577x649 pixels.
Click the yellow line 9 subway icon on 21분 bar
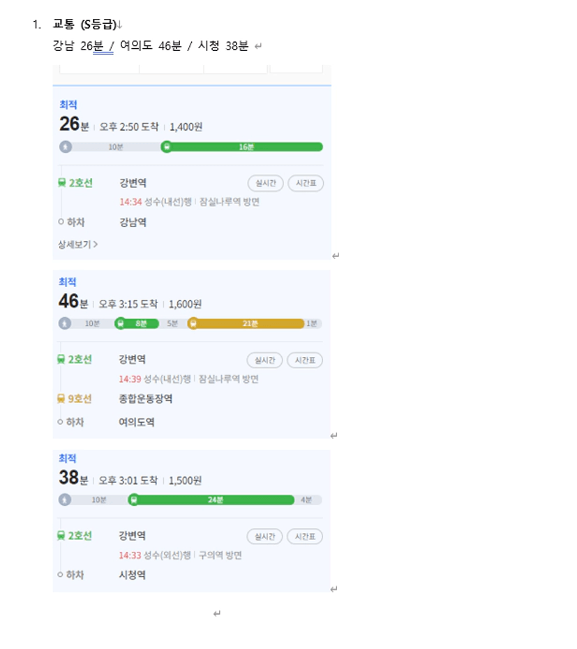pyautogui.click(x=193, y=323)
